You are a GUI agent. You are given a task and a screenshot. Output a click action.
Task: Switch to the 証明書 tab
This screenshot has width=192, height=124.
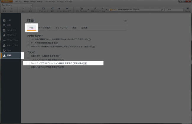pyautogui.click(x=84, y=28)
